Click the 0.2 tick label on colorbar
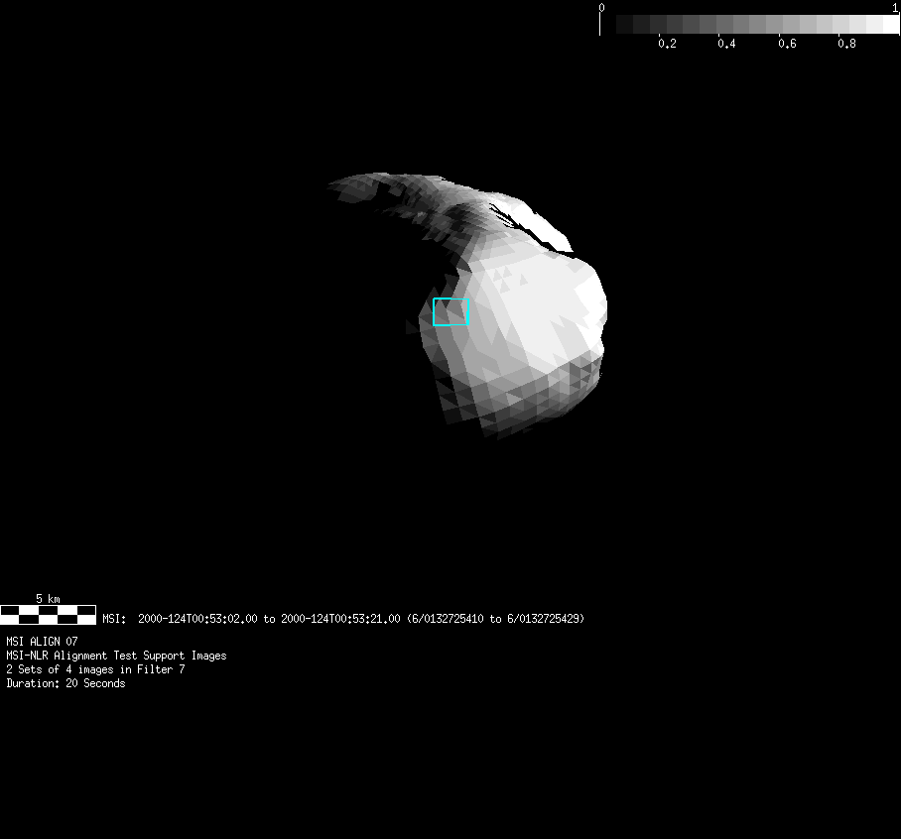Viewport: 901px width, 839px height. coord(667,44)
